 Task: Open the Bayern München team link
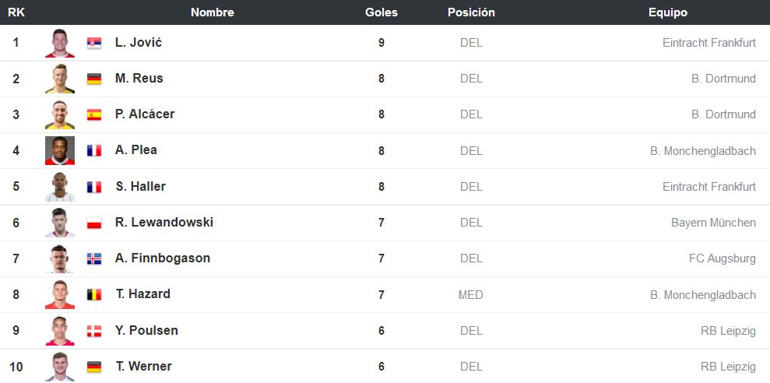pyautogui.click(x=713, y=223)
